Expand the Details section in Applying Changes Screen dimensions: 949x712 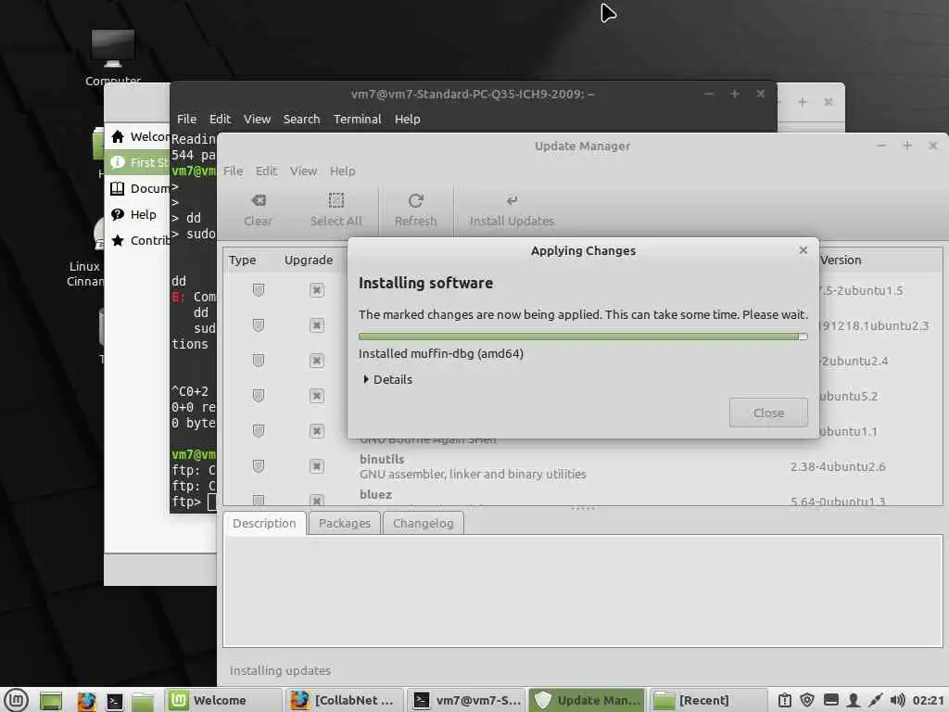[x=387, y=379]
